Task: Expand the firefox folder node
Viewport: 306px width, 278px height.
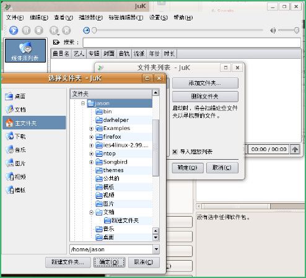Action: [x=91, y=137]
